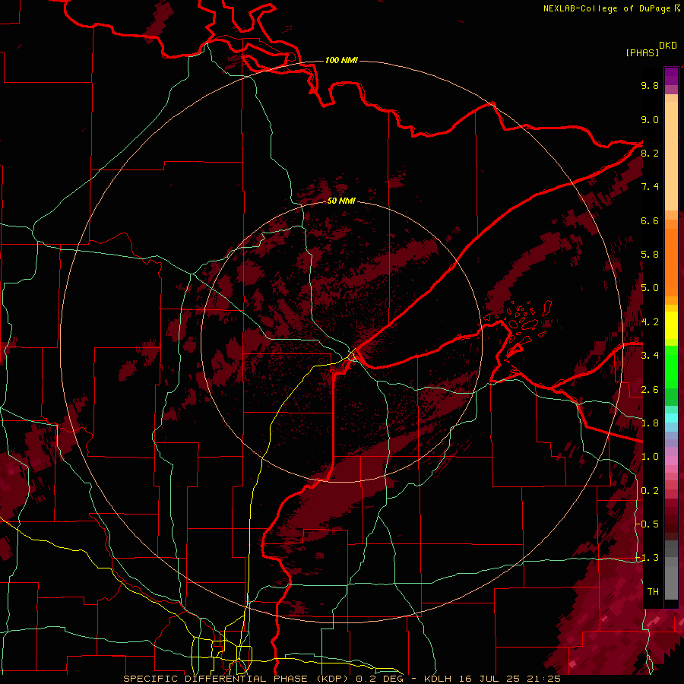The height and width of the screenshot is (684, 684).
Task: Click the gray segment of the color bar
Action: pos(671,571)
